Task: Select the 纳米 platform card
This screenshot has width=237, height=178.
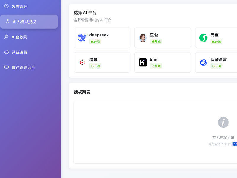Action: click(x=102, y=62)
